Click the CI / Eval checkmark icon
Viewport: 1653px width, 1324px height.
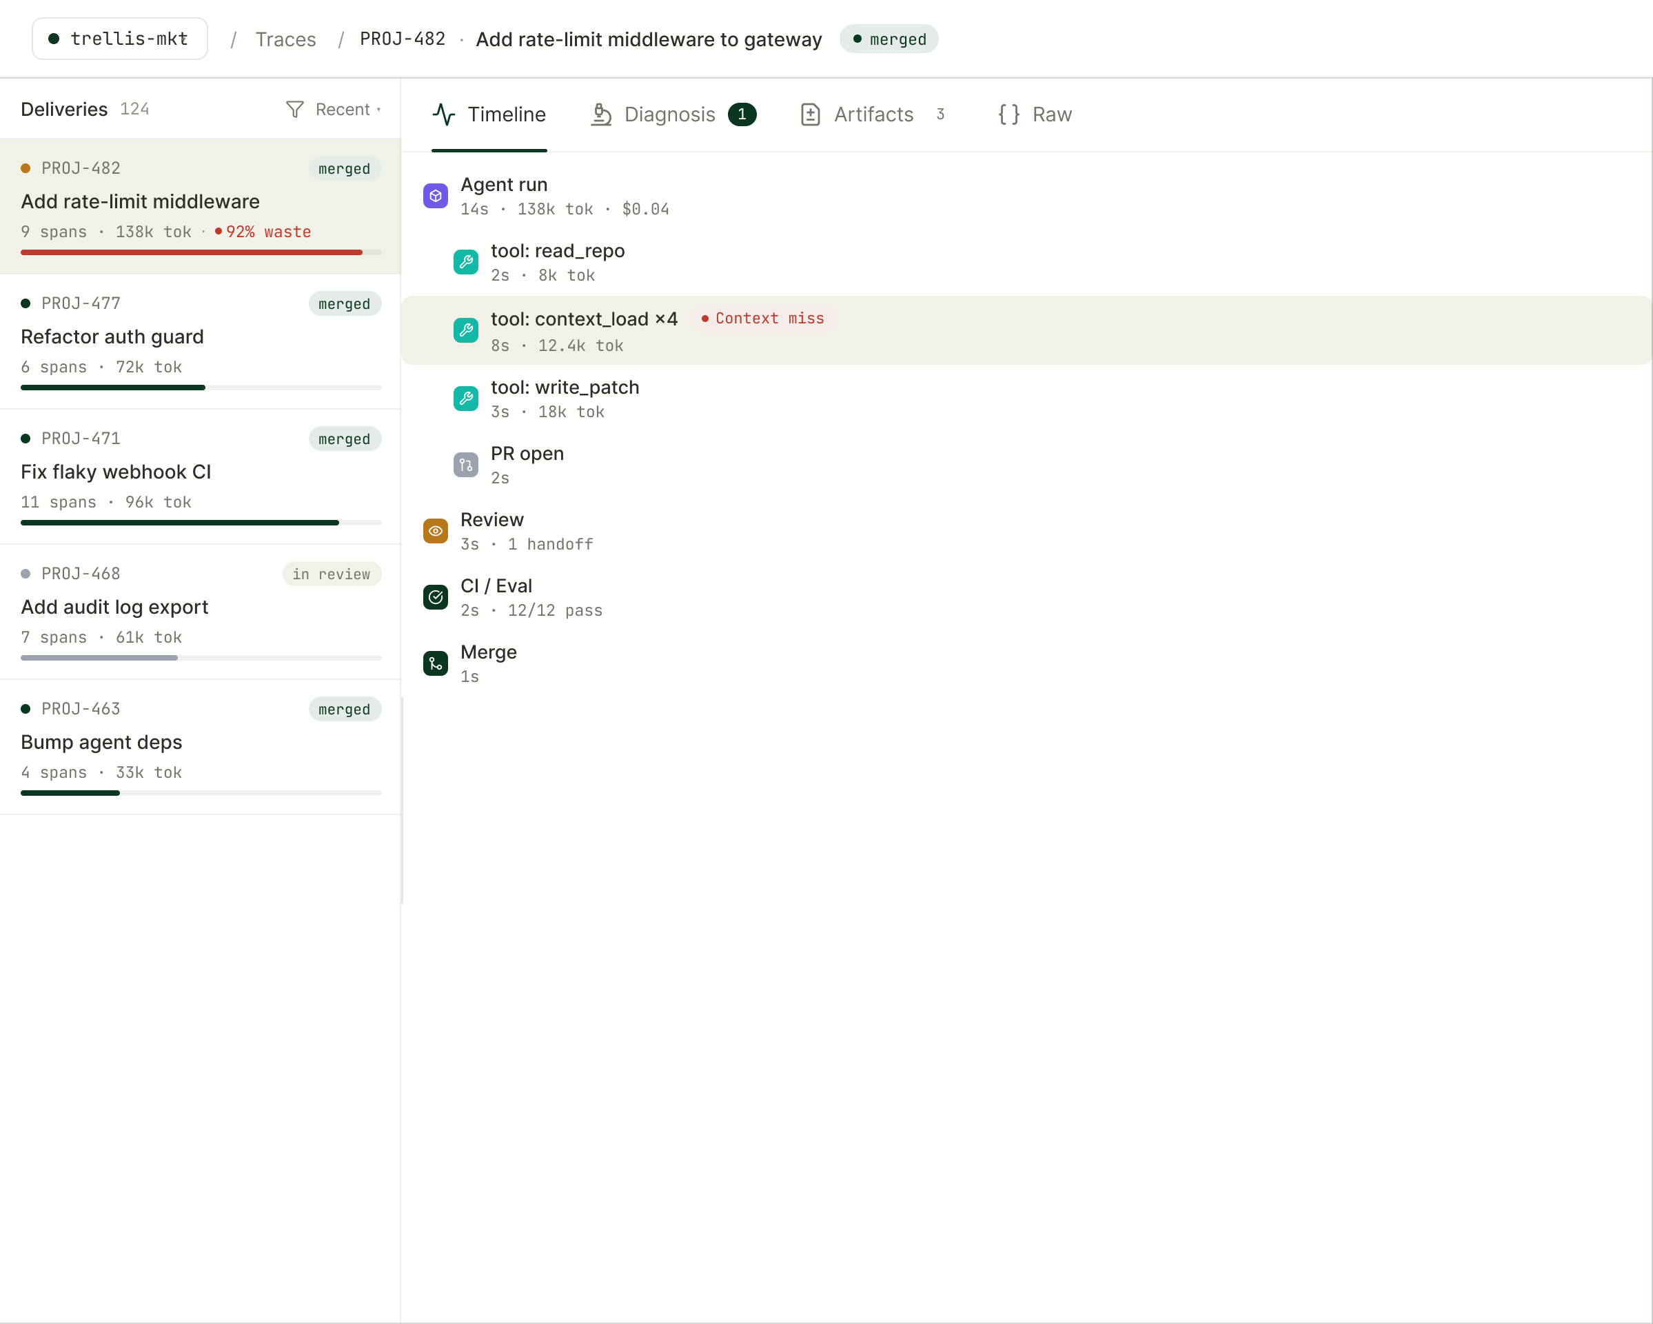(436, 596)
